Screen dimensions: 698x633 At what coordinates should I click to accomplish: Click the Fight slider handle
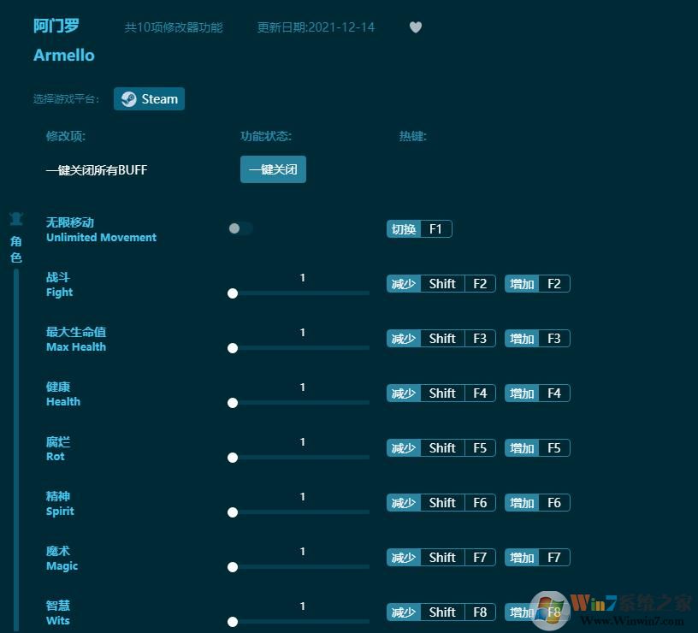coord(233,293)
